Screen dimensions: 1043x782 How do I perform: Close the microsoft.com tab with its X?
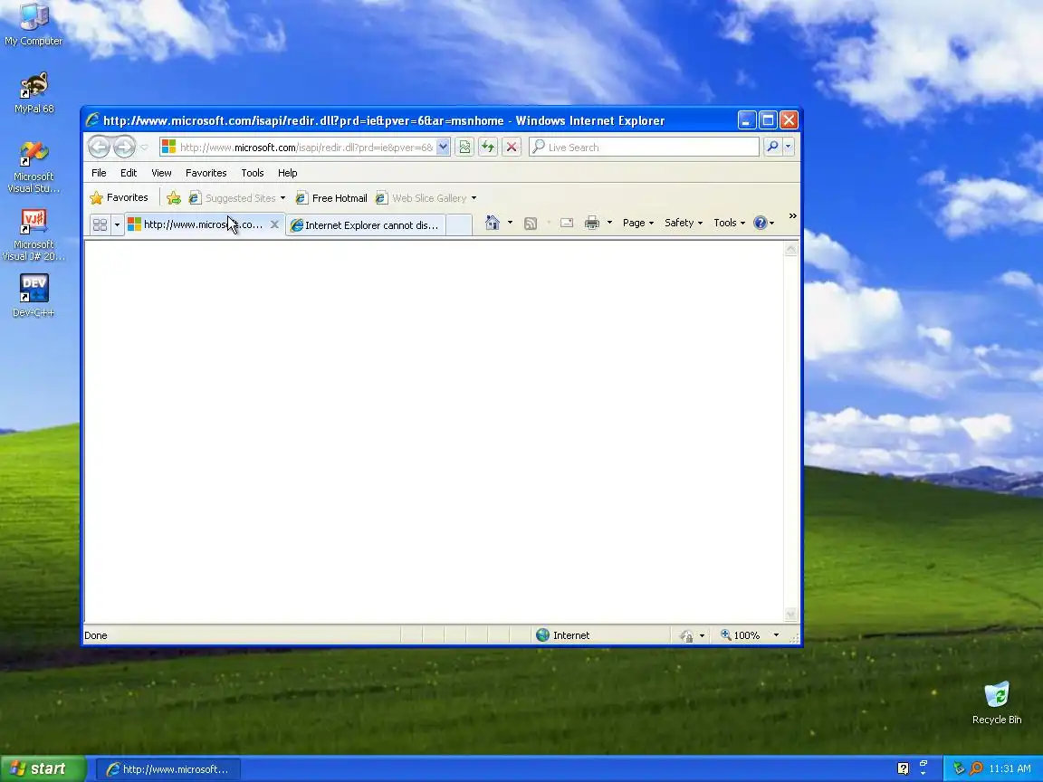(x=274, y=224)
